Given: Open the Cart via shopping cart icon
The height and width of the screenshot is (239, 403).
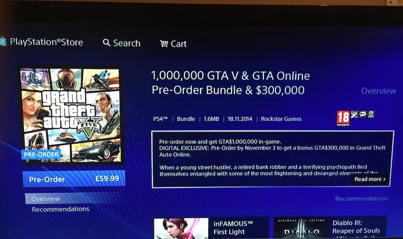Looking at the screenshot, I should click(164, 43).
